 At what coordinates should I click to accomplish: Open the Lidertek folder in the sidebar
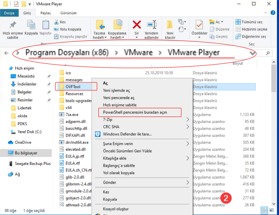click(x=21, y=108)
